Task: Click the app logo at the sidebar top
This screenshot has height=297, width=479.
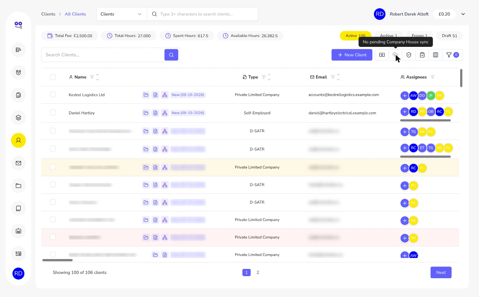Action: [x=19, y=25]
